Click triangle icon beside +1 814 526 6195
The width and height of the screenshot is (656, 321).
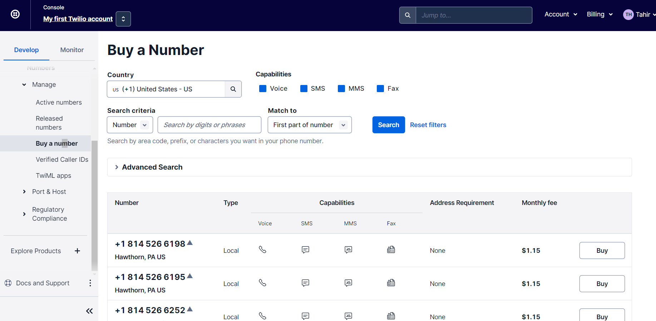coord(190,276)
